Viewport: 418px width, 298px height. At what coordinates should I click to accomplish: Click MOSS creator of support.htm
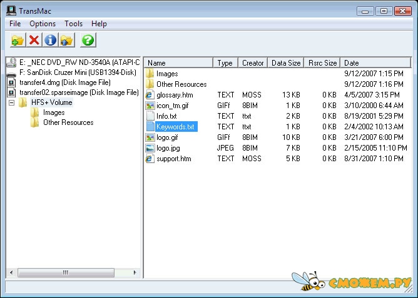[x=252, y=159]
